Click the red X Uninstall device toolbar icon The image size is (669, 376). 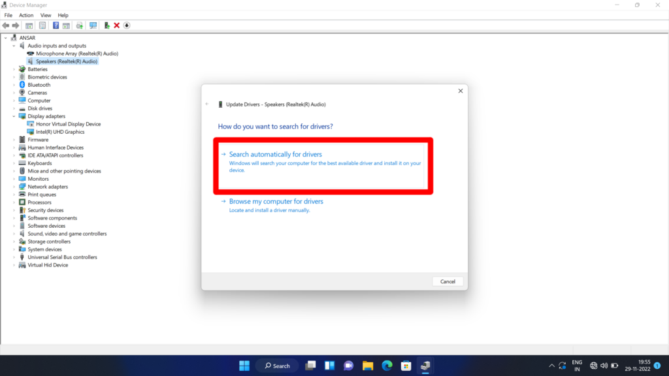click(x=116, y=25)
